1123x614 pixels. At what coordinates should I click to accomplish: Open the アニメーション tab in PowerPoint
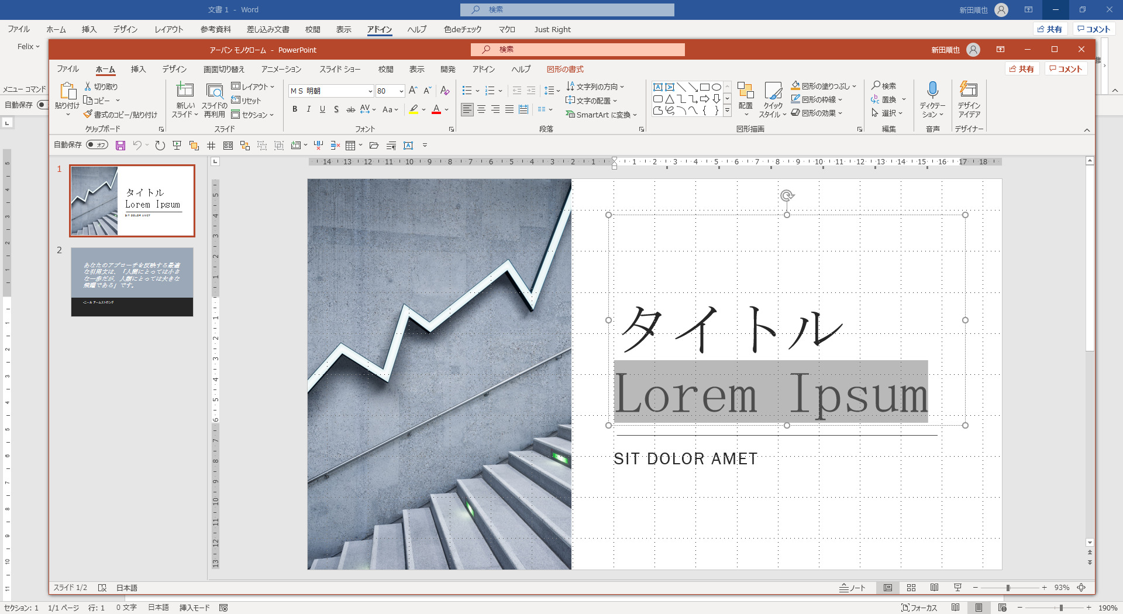(x=281, y=69)
